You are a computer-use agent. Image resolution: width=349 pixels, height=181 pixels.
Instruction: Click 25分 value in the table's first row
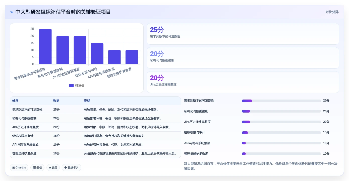point(56,110)
